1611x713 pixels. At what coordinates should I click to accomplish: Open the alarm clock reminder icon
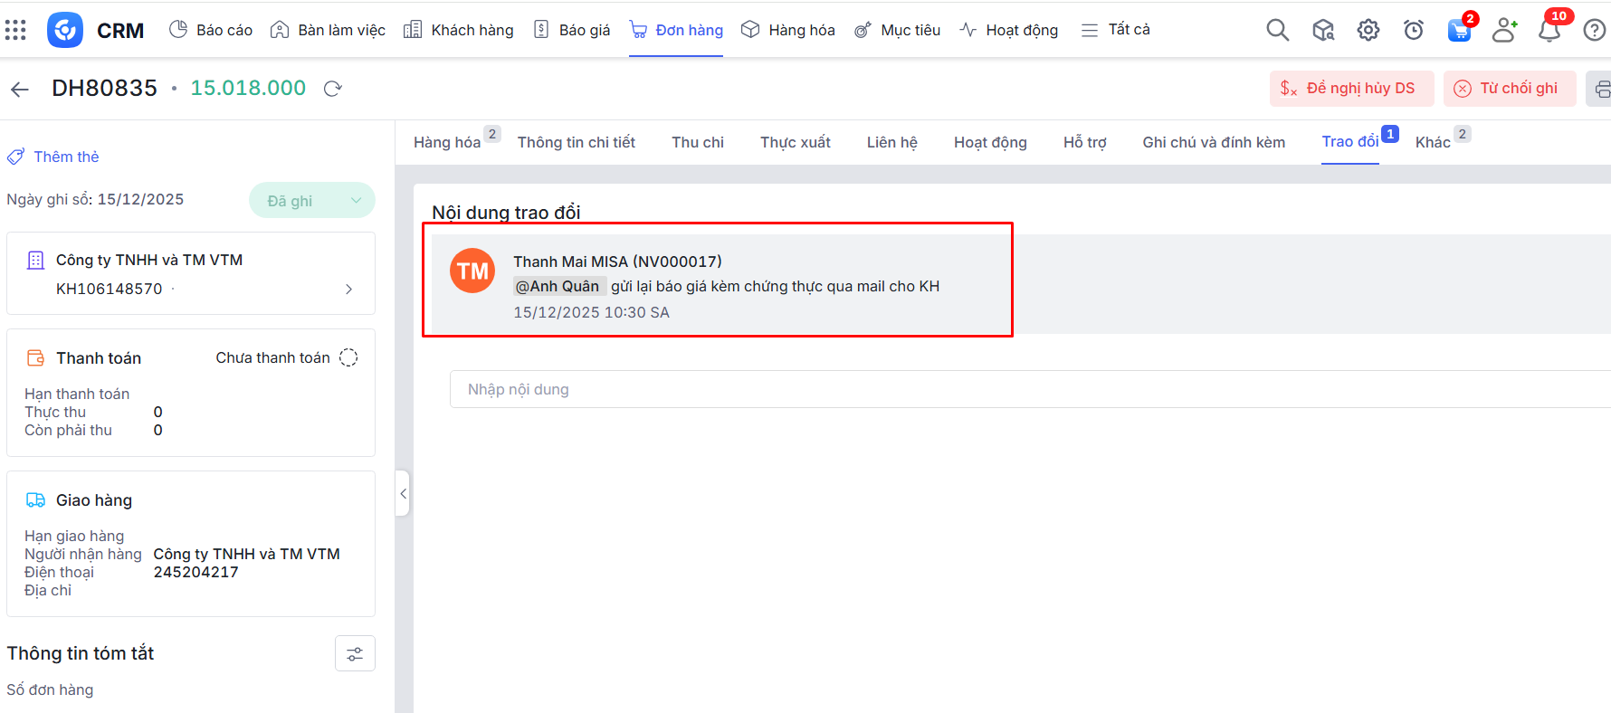1413,30
